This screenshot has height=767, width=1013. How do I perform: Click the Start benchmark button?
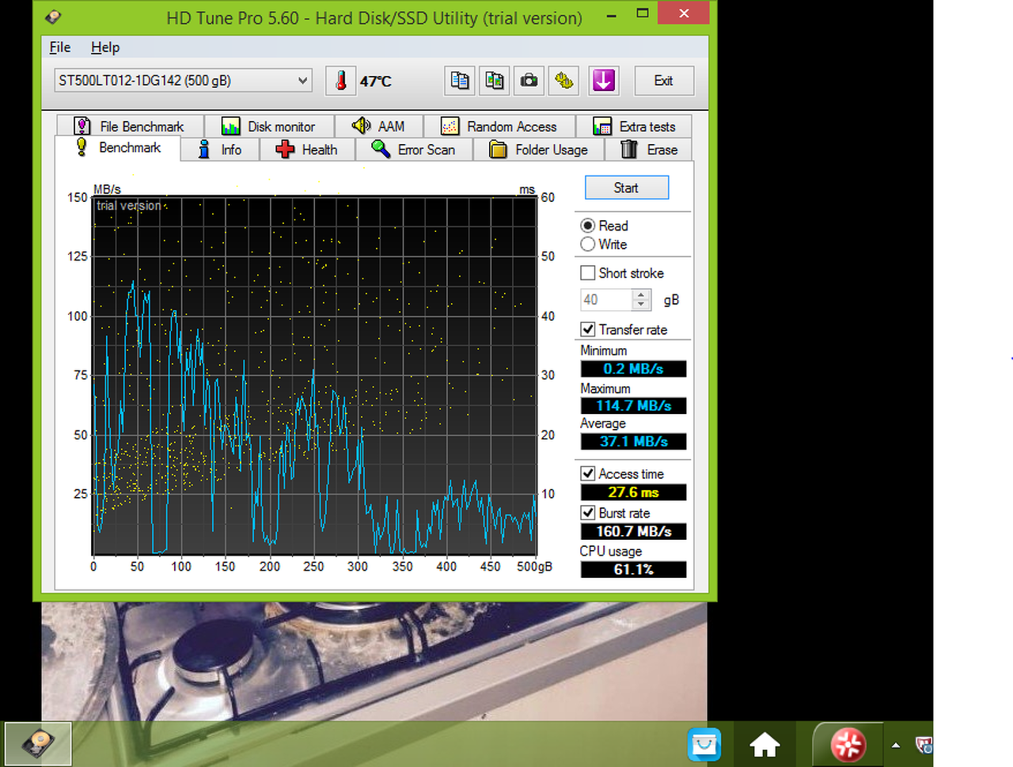[627, 188]
